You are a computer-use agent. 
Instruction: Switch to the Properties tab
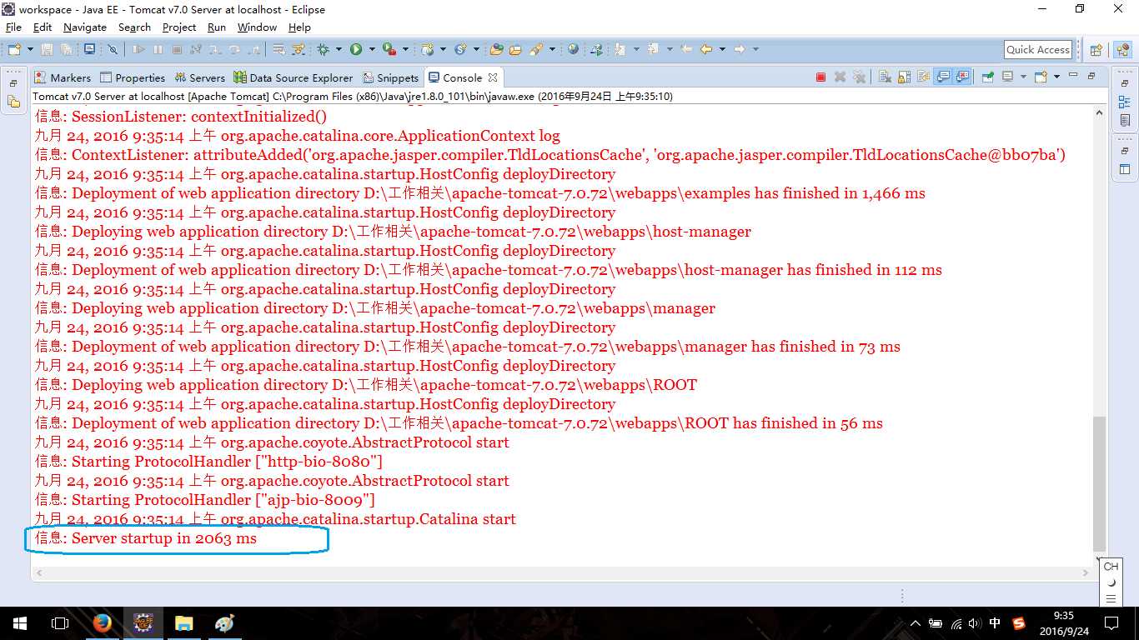(x=133, y=77)
